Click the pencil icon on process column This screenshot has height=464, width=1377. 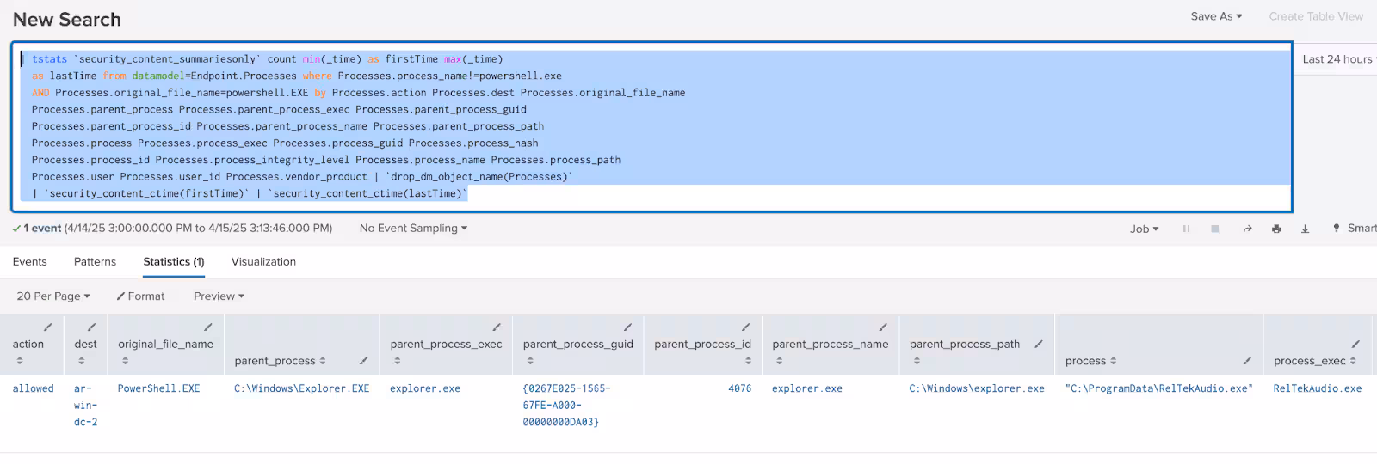(1247, 361)
